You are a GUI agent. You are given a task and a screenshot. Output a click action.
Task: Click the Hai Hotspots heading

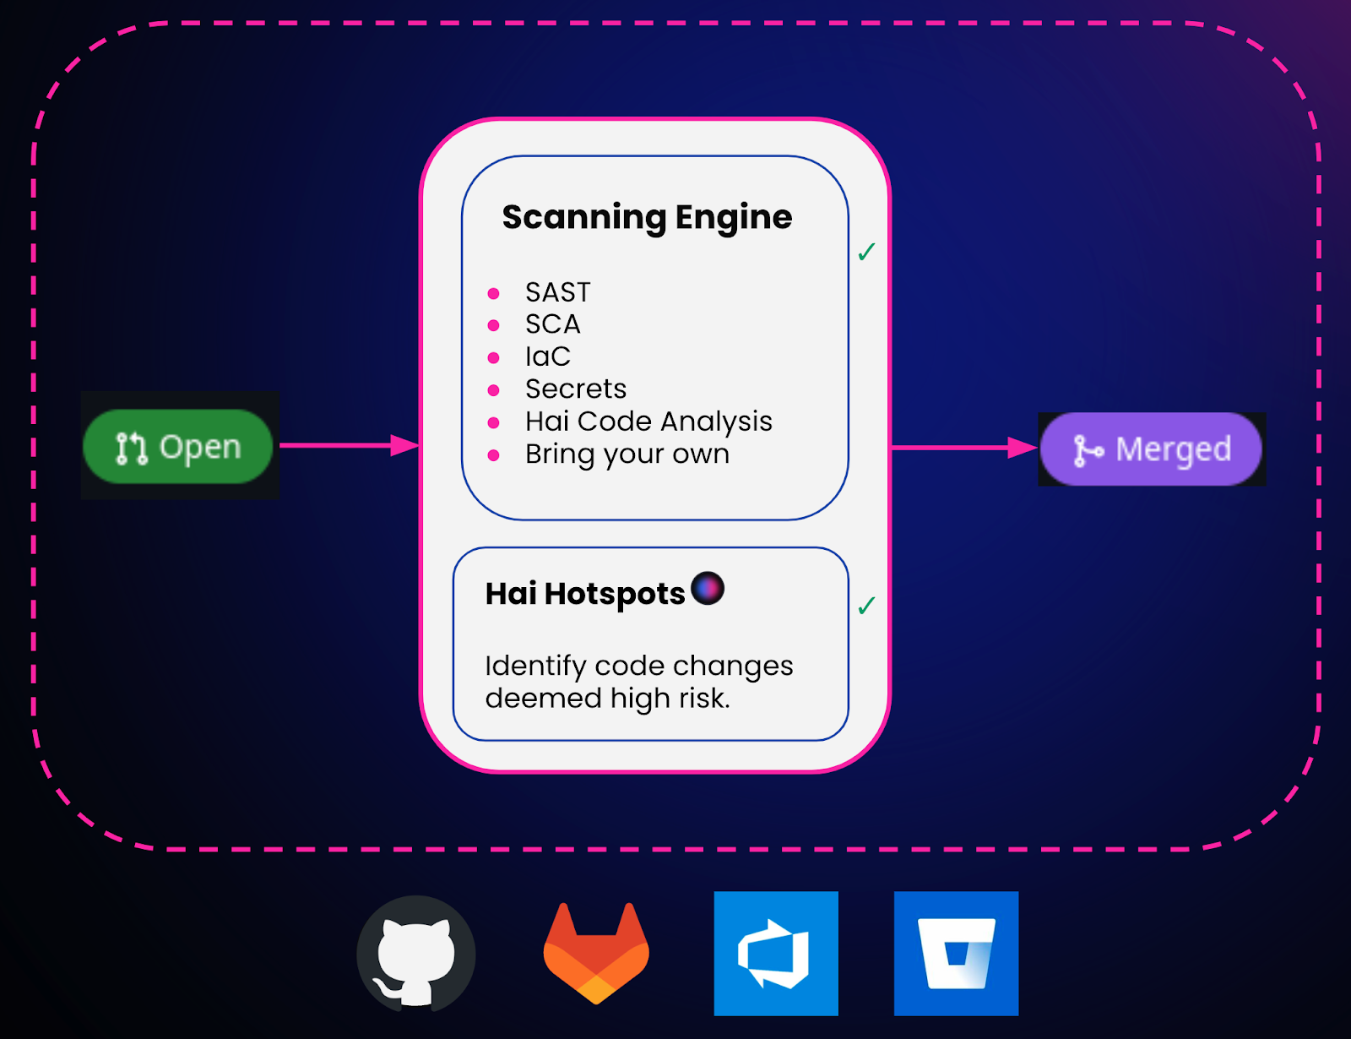click(x=585, y=594)
